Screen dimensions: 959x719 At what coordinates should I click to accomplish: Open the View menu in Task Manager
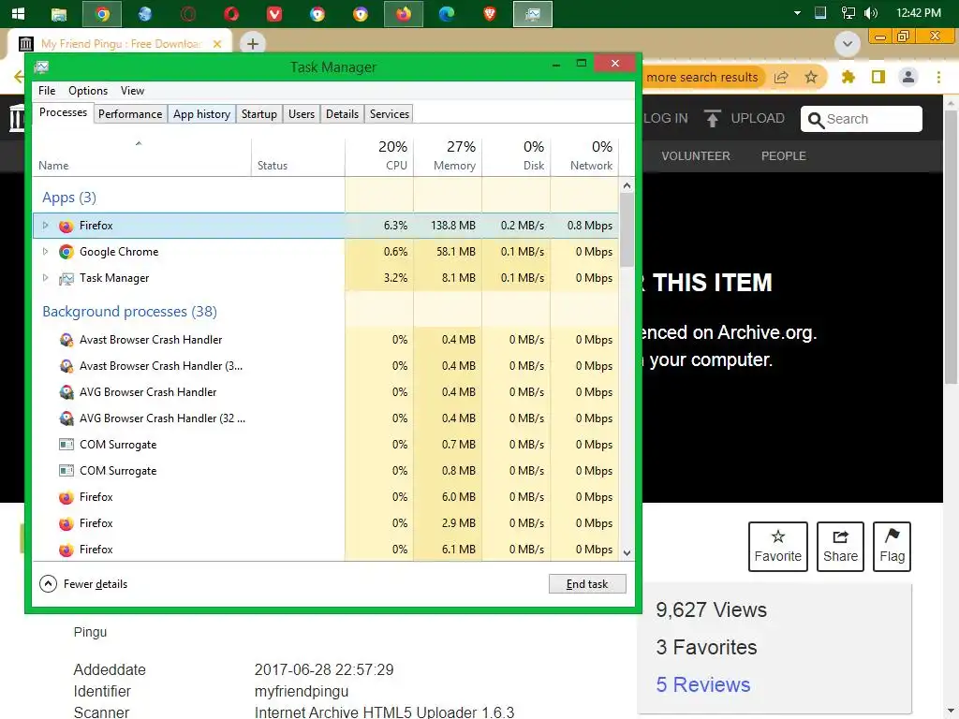pyautogui.click(x=132, y=91)
